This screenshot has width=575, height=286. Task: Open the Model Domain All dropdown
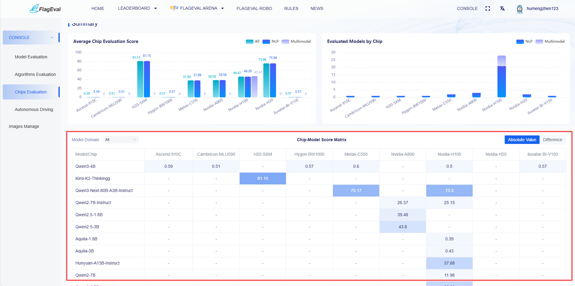(121, 140)
